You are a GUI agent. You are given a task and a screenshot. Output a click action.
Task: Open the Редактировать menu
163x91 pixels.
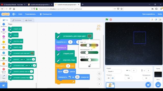(x=30, y=14)
